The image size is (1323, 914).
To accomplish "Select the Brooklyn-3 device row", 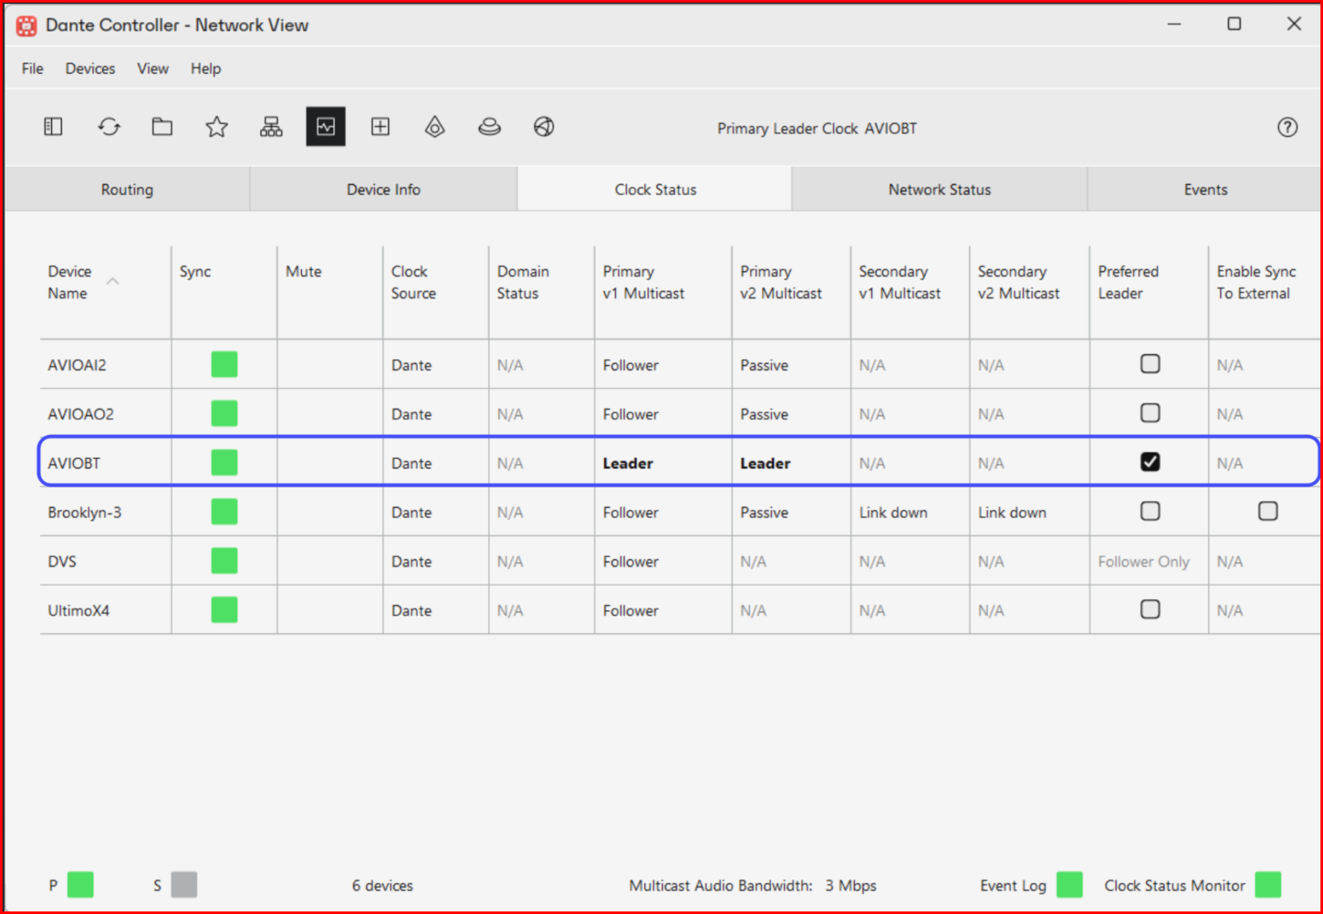I will (85, 512).
